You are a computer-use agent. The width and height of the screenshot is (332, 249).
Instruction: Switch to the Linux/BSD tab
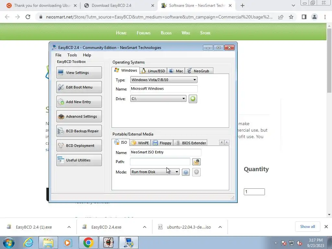(153, 71)
